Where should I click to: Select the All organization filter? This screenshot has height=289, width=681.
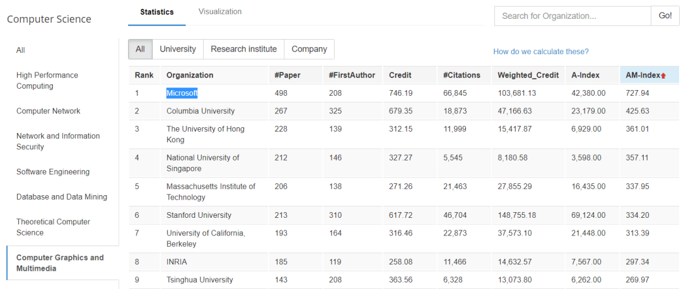click(140, 49)
